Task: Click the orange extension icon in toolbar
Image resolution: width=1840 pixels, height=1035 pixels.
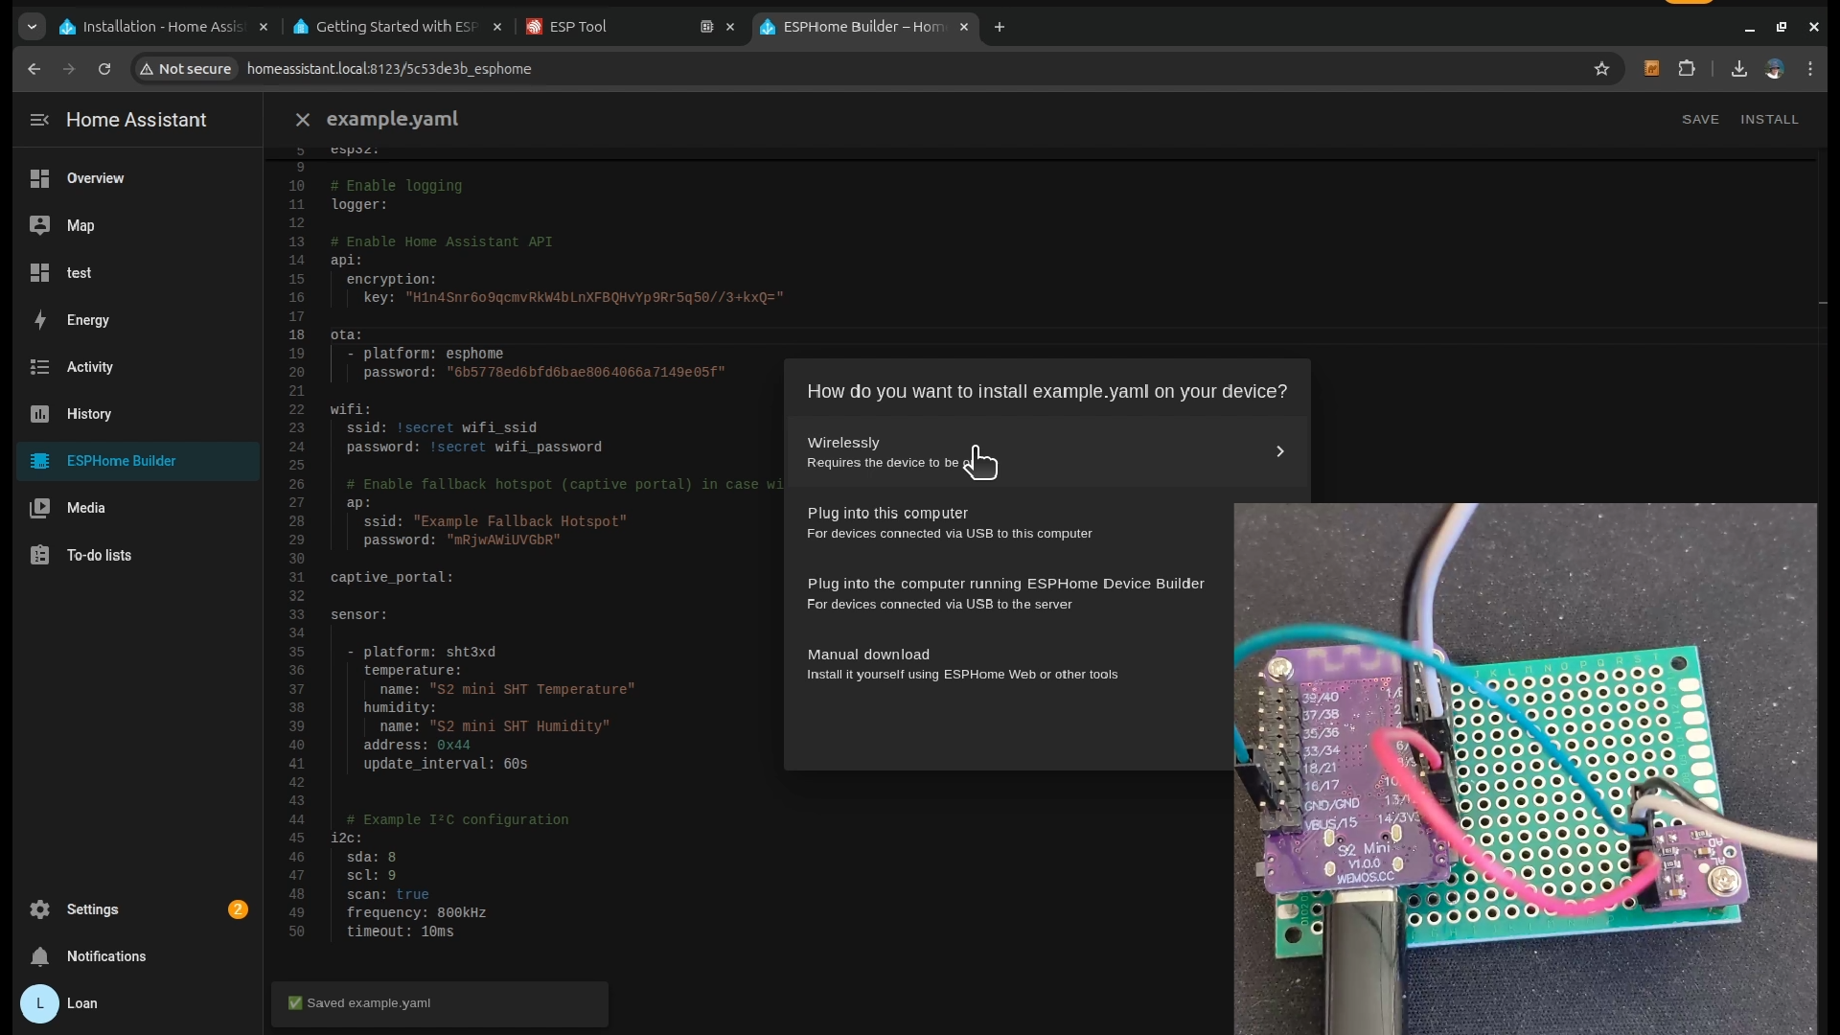Action: [x=1652, y=69]
